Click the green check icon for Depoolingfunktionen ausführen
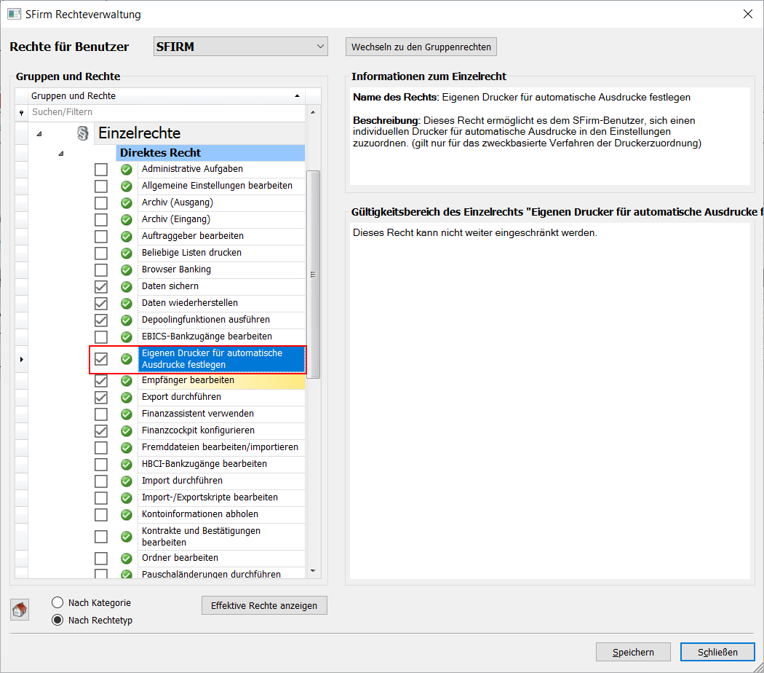This screenshot has height=673, width=764. (x=126, y=320)
